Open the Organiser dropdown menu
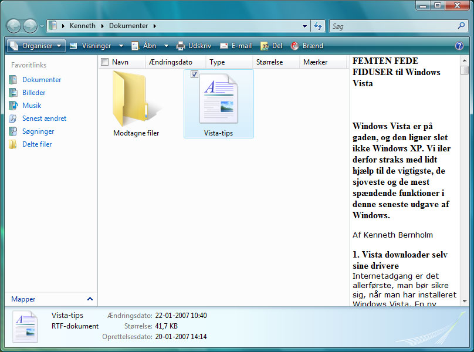Image resolution: width=474 pixels, height=352 pixels. [x=36, y=46]
